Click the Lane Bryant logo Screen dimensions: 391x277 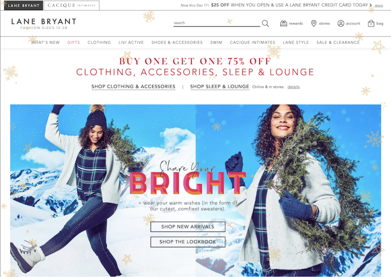43,24
